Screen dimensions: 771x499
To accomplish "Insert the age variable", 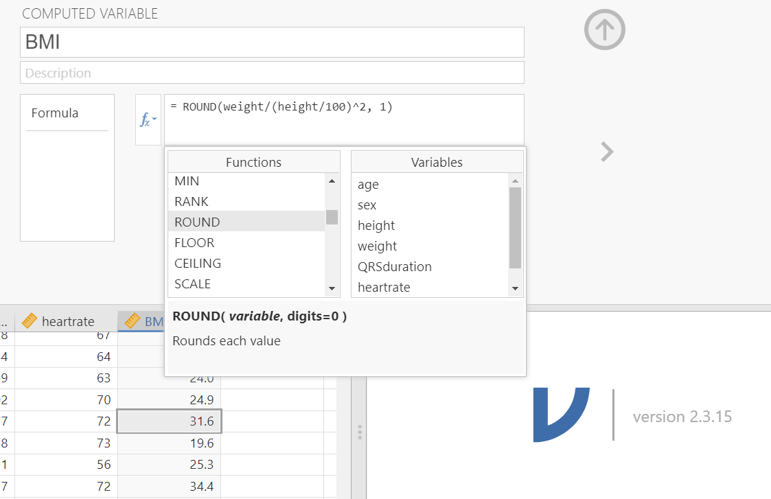I will (x=430, y=185).
